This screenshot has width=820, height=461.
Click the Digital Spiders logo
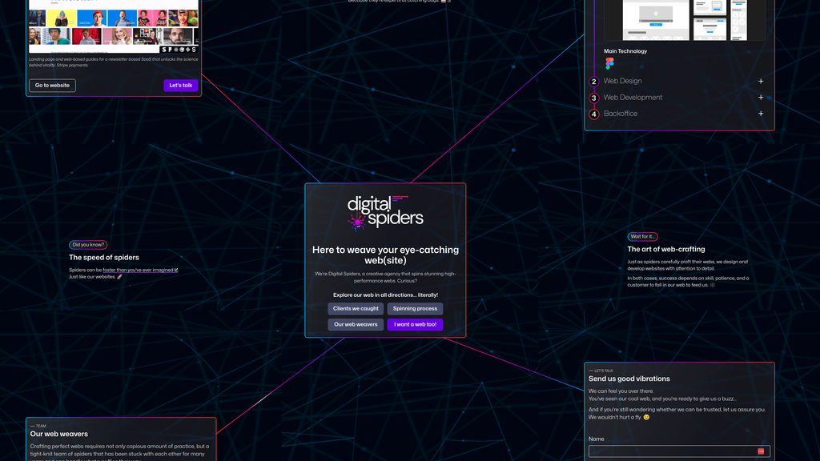(385, 213)
